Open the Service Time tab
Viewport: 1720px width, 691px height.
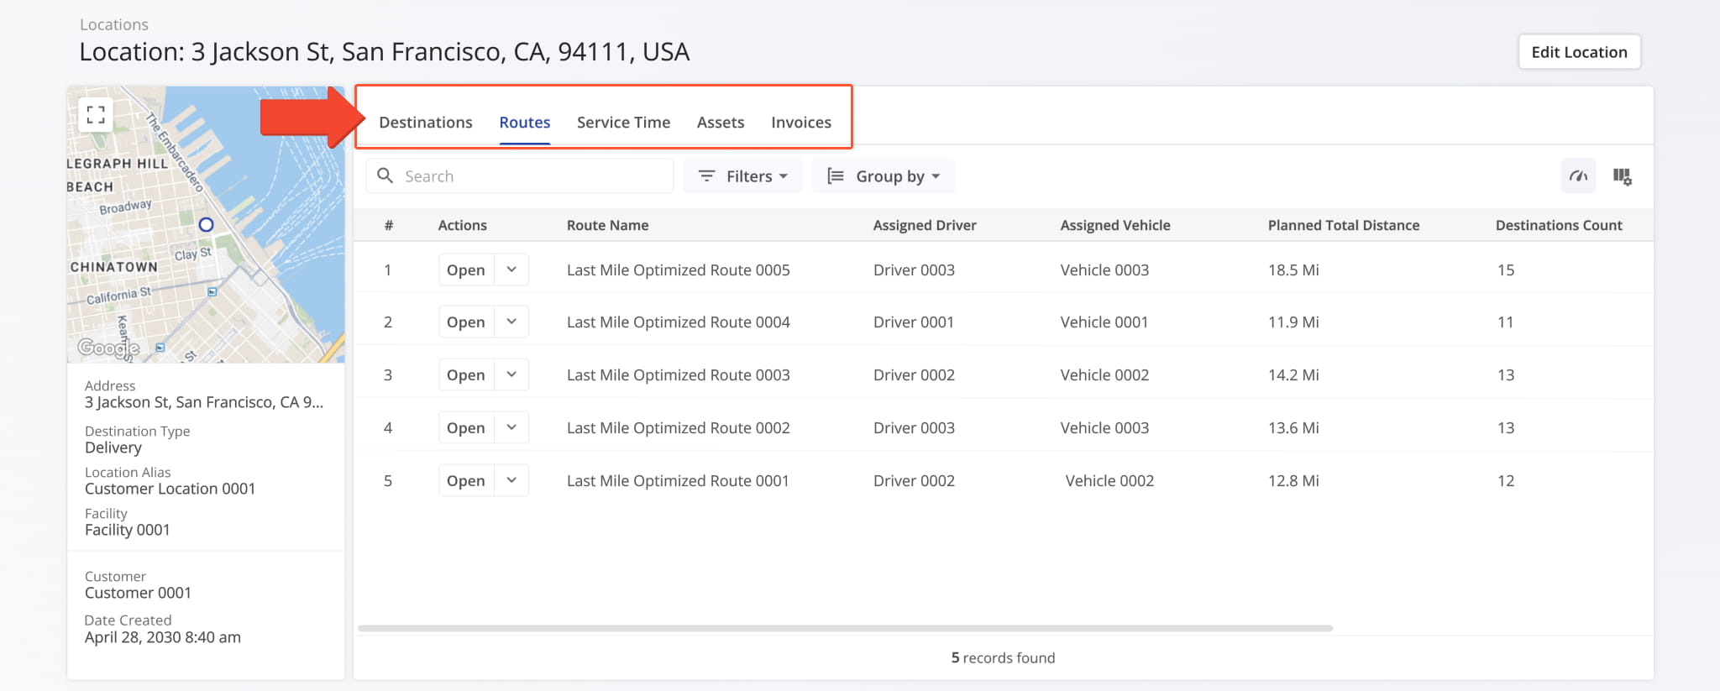point(623,123)
